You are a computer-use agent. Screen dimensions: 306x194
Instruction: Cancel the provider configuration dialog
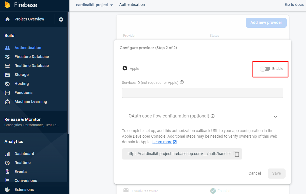pos(254,173)
